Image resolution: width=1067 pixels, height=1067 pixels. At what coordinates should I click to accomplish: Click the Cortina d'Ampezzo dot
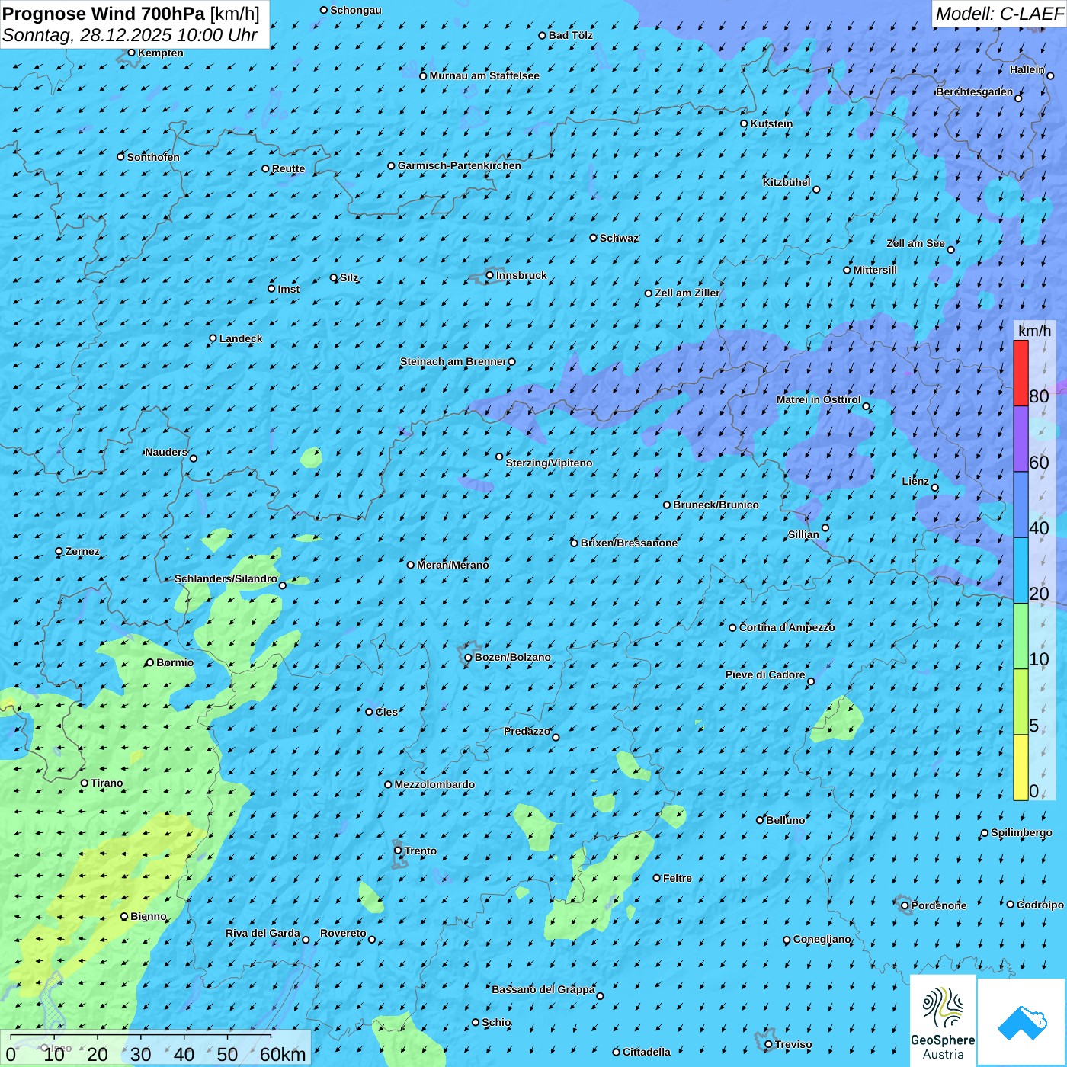pyautogui.click(x=733, y=628)
